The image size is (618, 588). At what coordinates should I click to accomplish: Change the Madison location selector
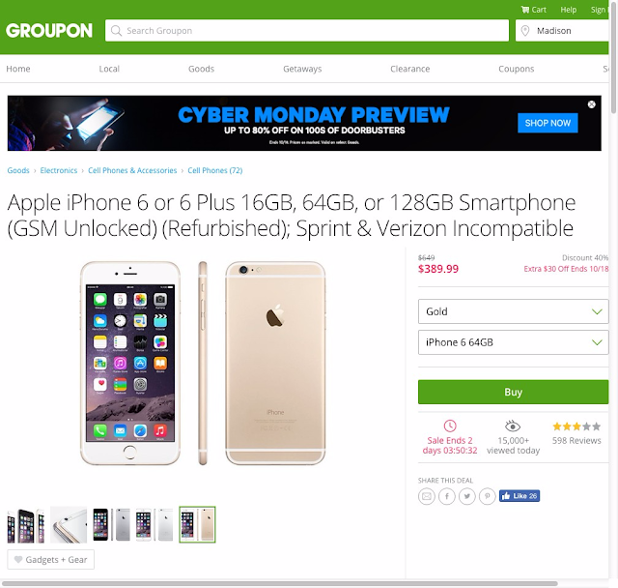click(564, 31)
